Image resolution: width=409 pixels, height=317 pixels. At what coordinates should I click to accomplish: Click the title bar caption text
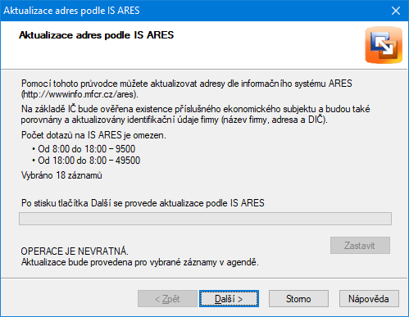pos(71,11)
